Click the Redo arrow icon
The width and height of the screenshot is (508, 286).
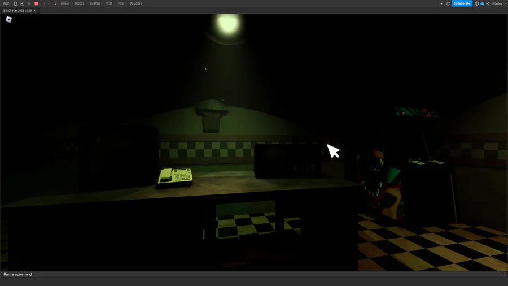pos(50,3)
